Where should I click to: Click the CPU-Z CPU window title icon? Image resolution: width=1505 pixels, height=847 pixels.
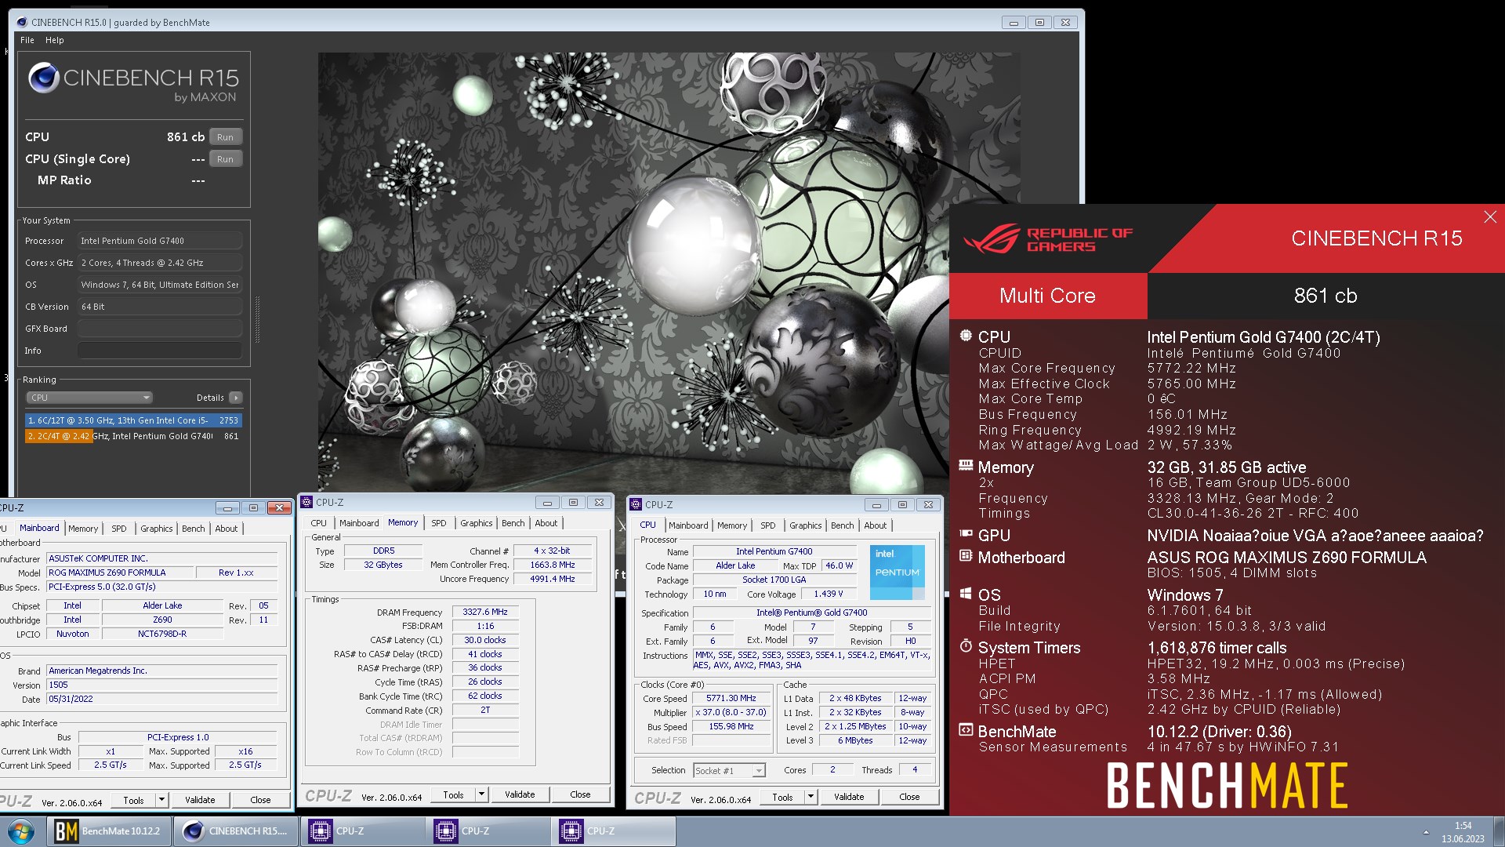coord(636,505)
